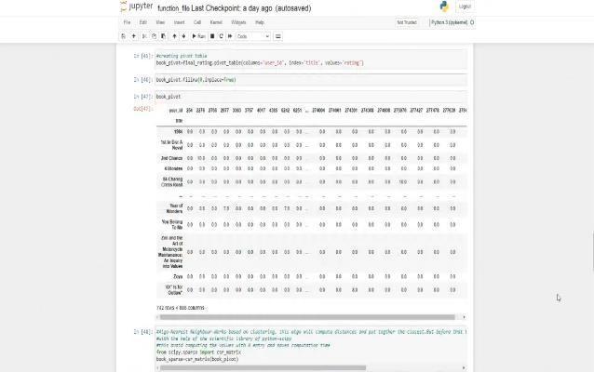Rename notebook via function_file title
The width and height of the screenshot is (594, 372).
(173, 8)
